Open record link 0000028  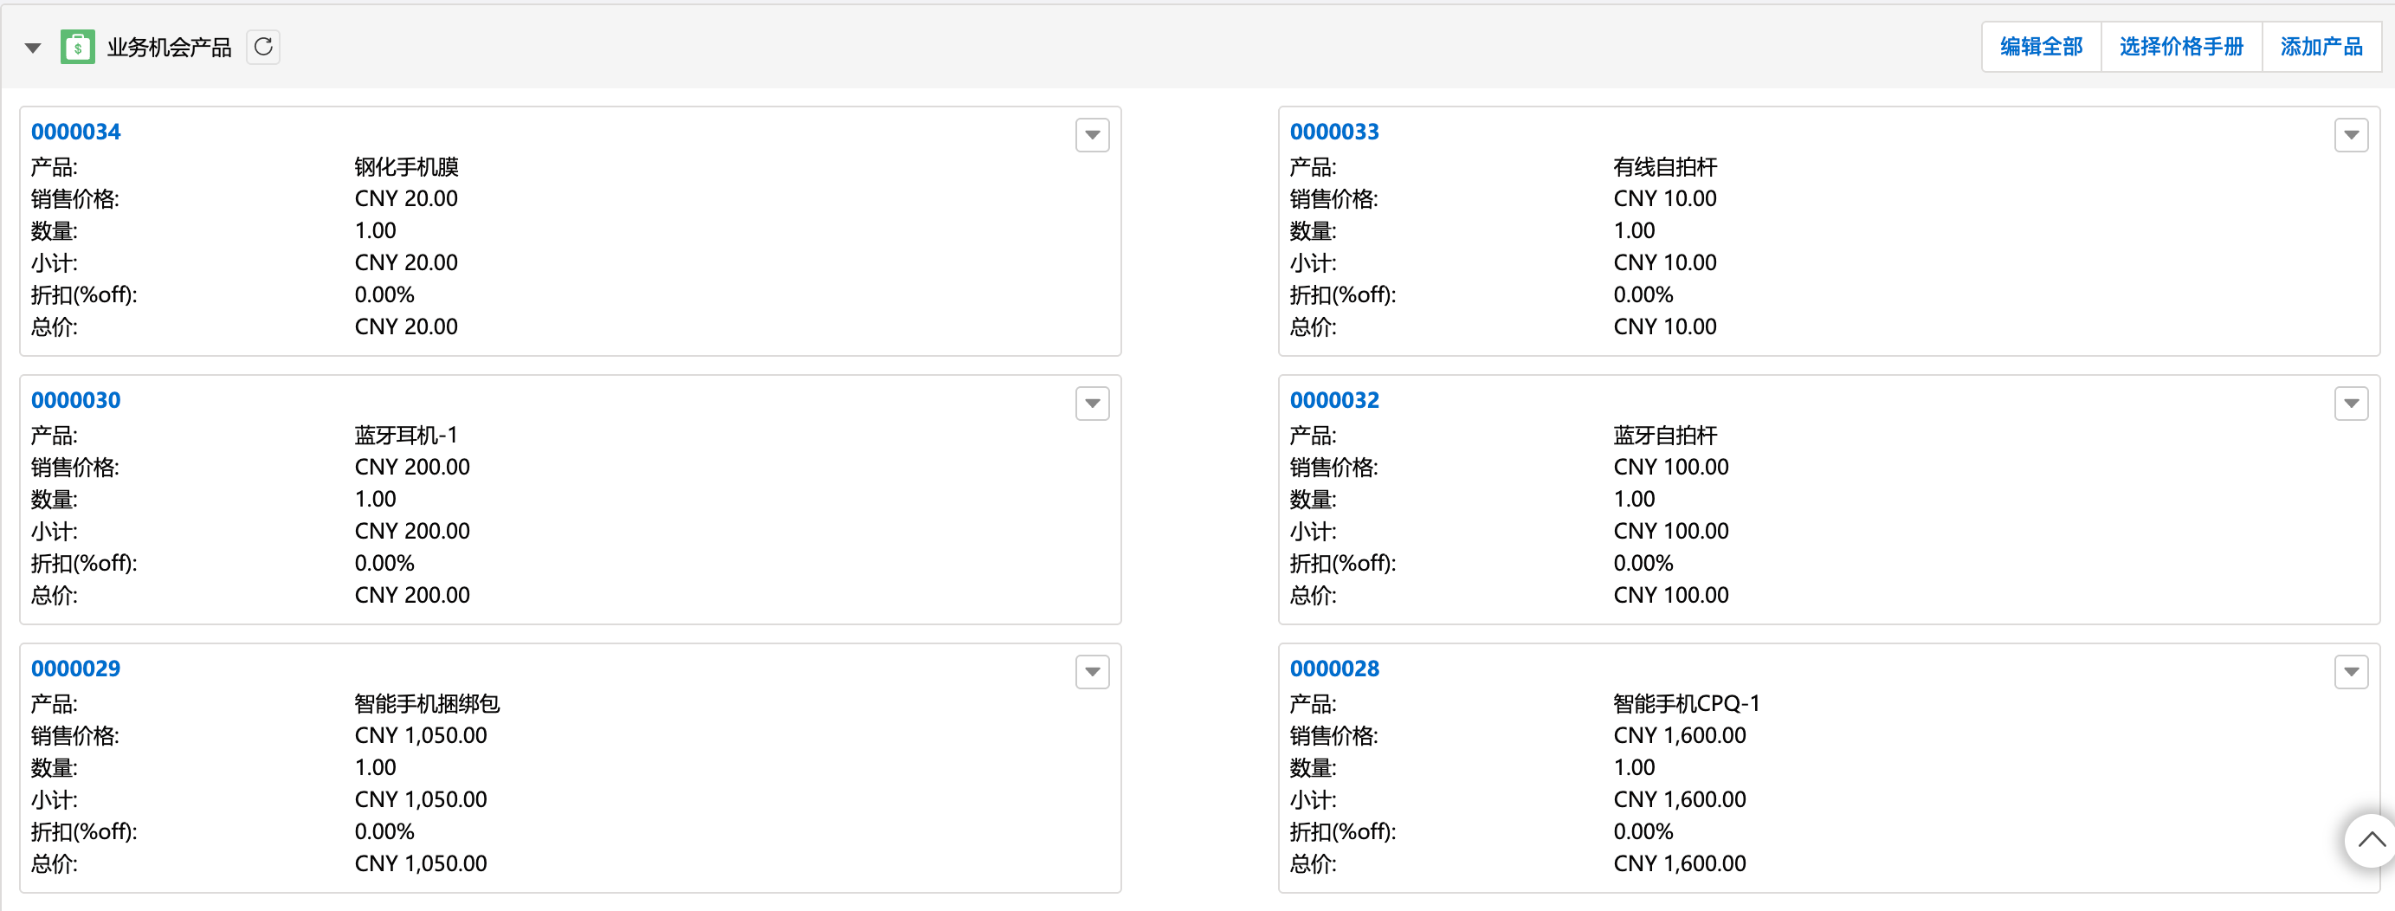pos(1334,669)
